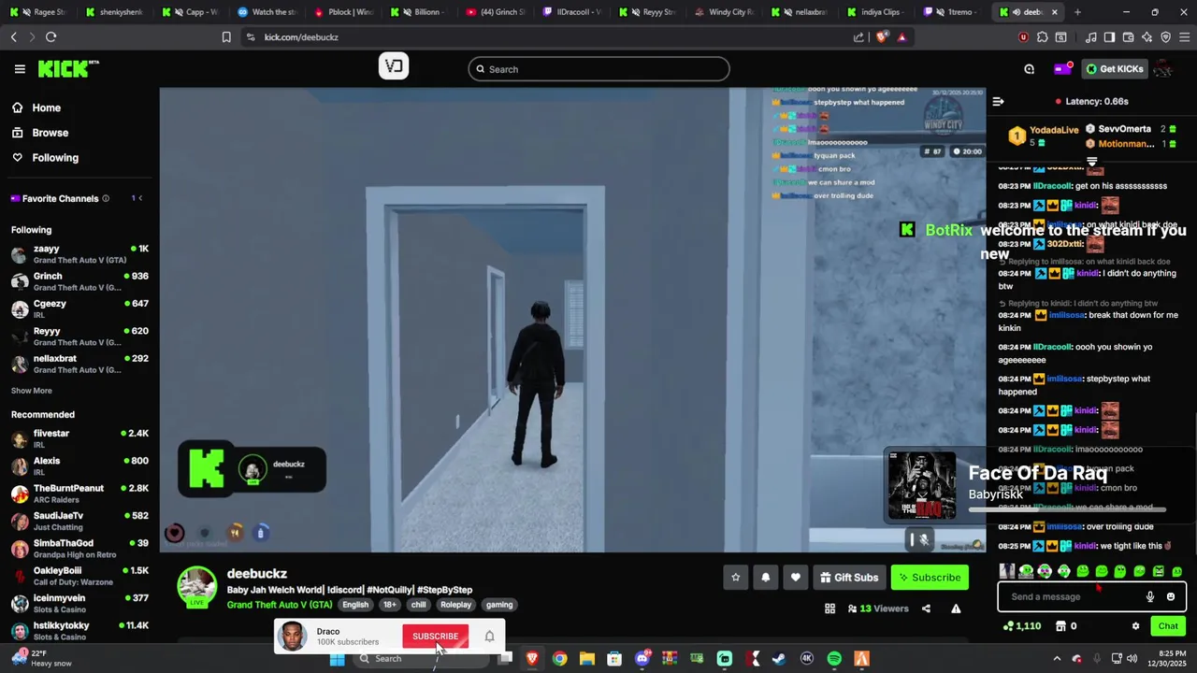Screen dimensions: 1197x673
Task: Click the Kick logo
Action: click(x=67, y=69)
